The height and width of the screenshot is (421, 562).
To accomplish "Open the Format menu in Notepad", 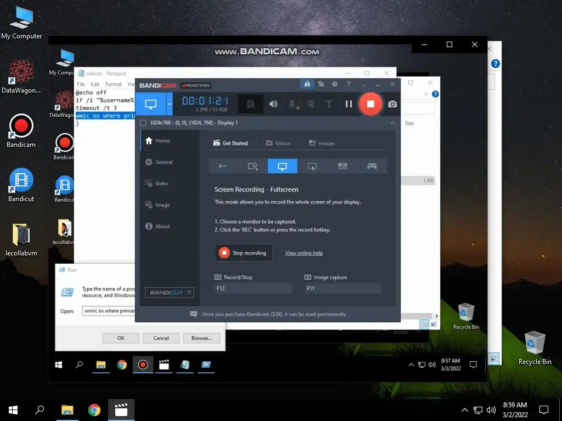I will pos(113,84).
